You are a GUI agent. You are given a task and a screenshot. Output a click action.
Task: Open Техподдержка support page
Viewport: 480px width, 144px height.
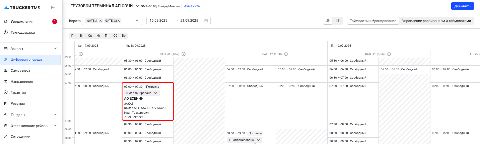[22, 32]
